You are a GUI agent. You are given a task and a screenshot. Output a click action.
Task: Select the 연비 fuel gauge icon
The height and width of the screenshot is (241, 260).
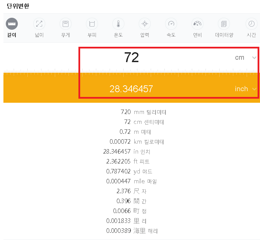(197, 24)
